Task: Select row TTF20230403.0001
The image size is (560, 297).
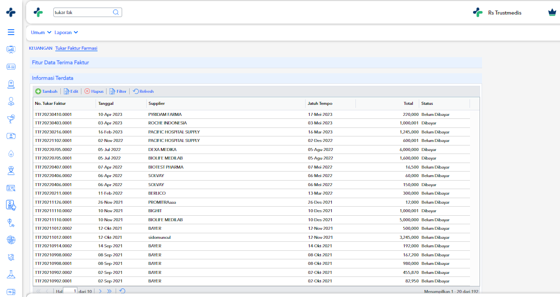Action: (x=251, y=123)
